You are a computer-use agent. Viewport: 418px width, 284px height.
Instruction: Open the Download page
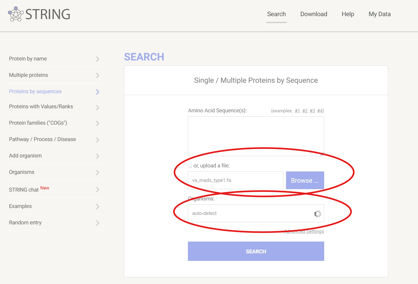tap(314, 14)
